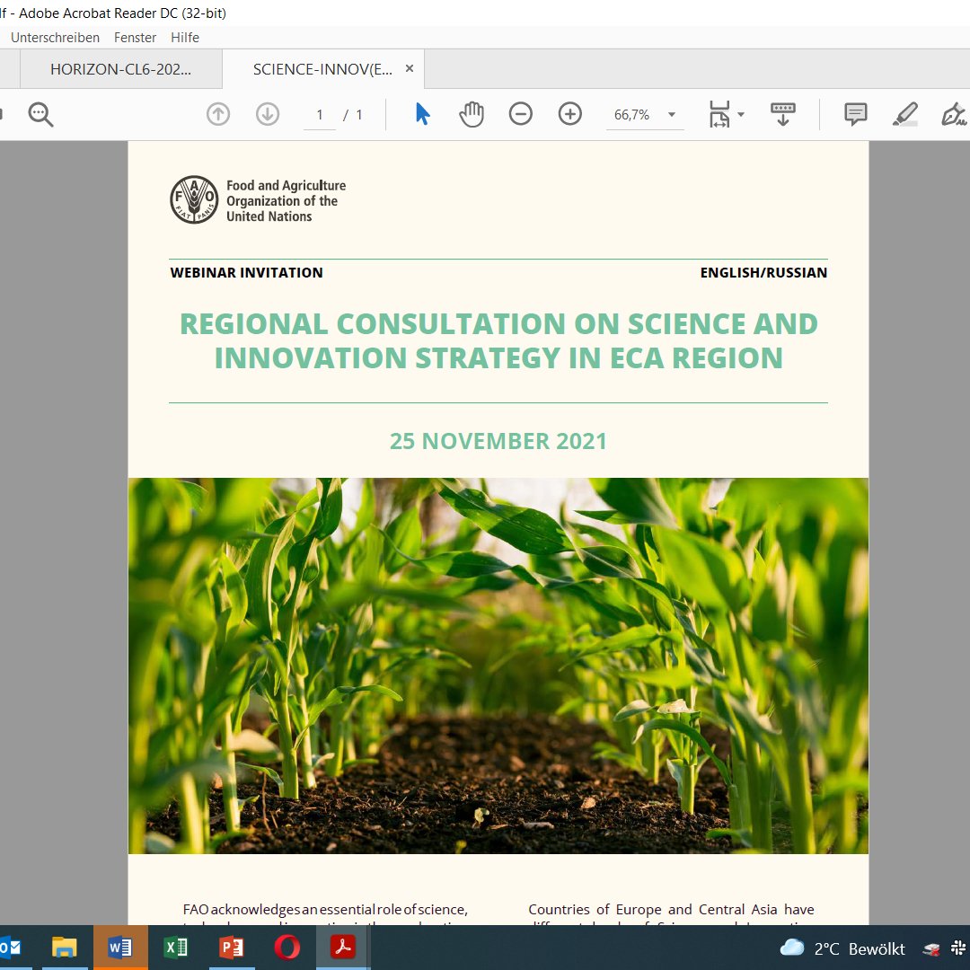The width and height of the screenshot is (970, 970).
Task: Zoom out with the minus button
Action: point(520,114)
